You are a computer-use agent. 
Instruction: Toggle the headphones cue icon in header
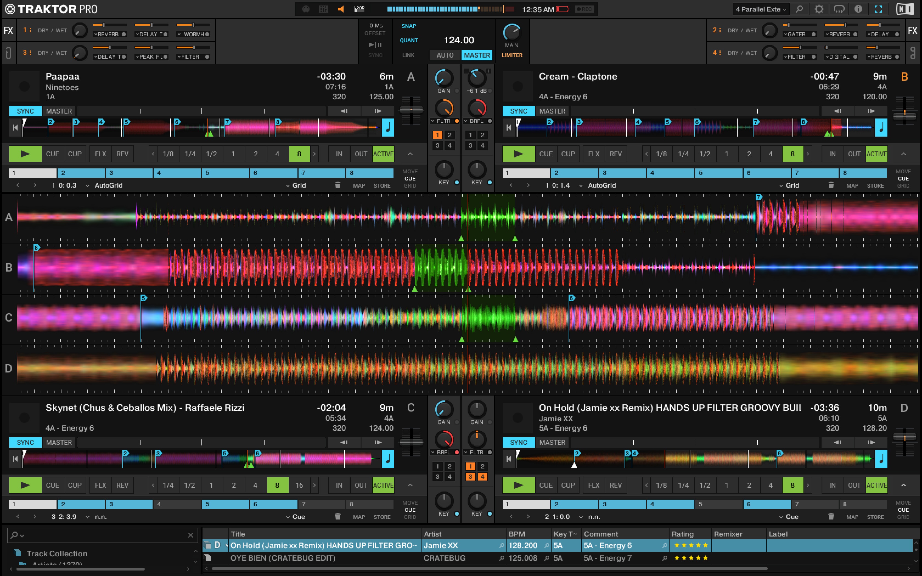(839, 9)
